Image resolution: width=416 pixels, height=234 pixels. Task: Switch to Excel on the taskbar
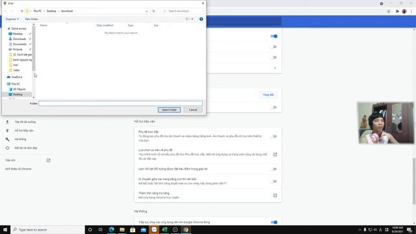164,229
